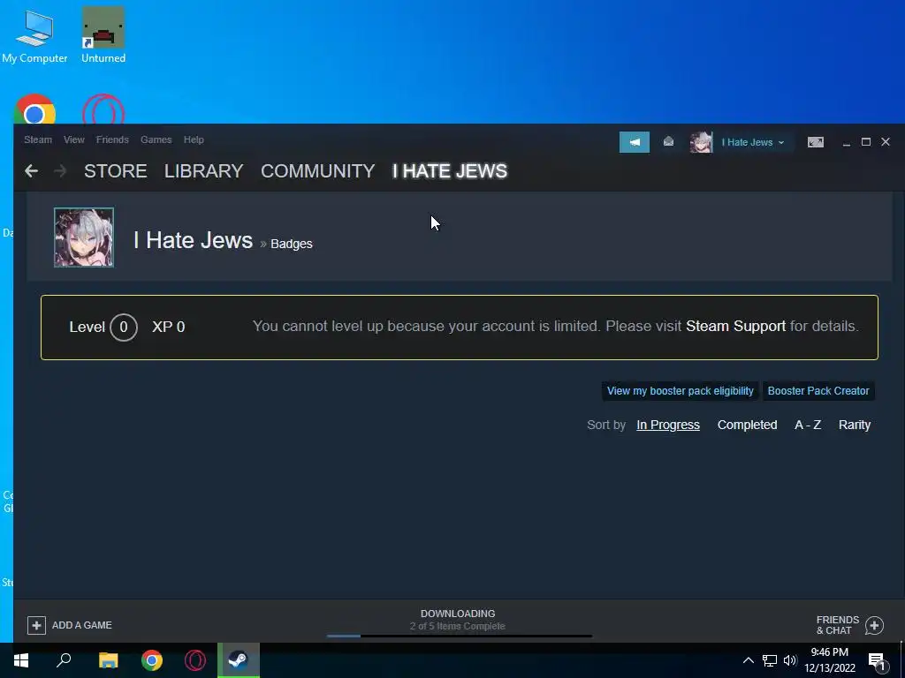Sort badges by Rarity

(855, 425)
